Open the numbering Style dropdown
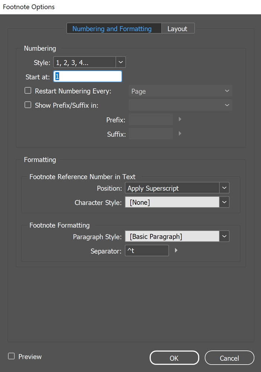 pyautogui.click(x=89, y=62)
